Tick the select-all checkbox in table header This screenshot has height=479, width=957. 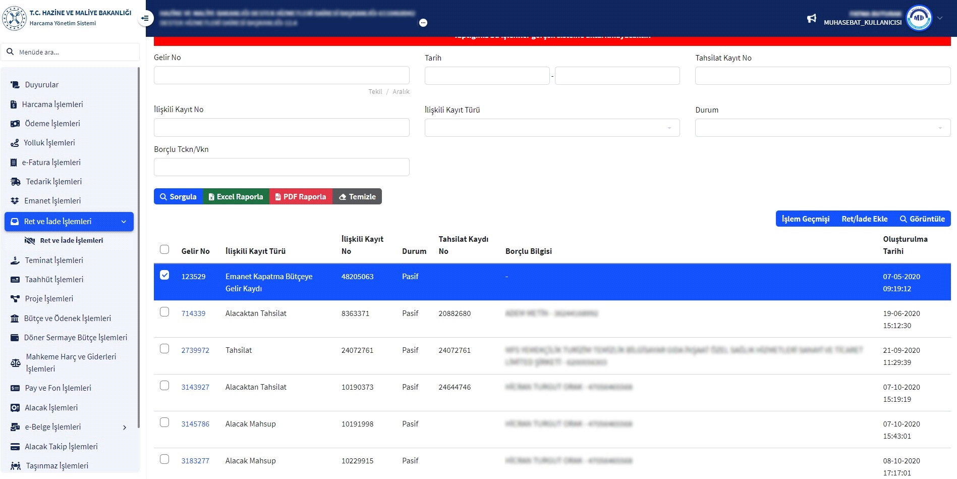click(164, 249)
